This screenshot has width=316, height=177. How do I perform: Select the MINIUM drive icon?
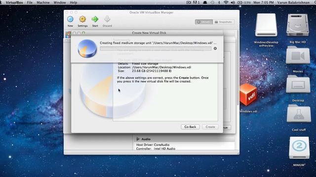coord(299,148)
